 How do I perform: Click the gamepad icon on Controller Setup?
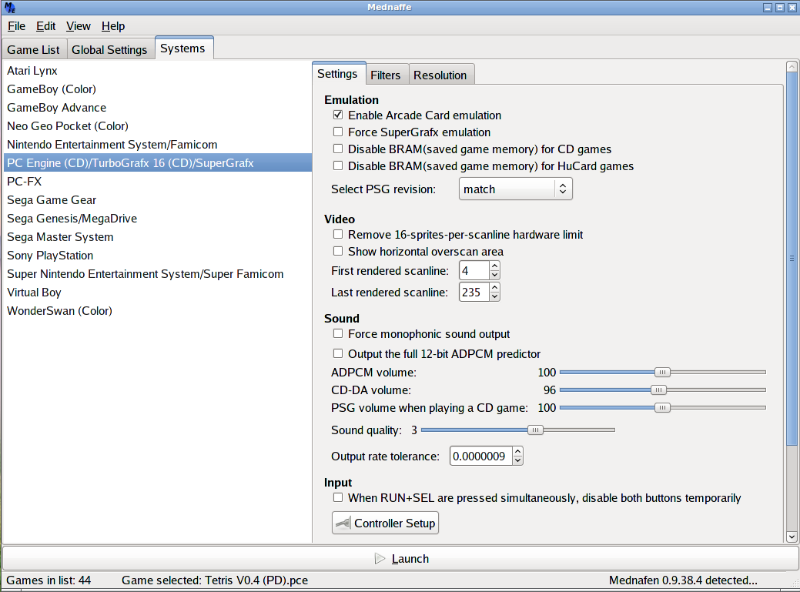click(343, 523)
